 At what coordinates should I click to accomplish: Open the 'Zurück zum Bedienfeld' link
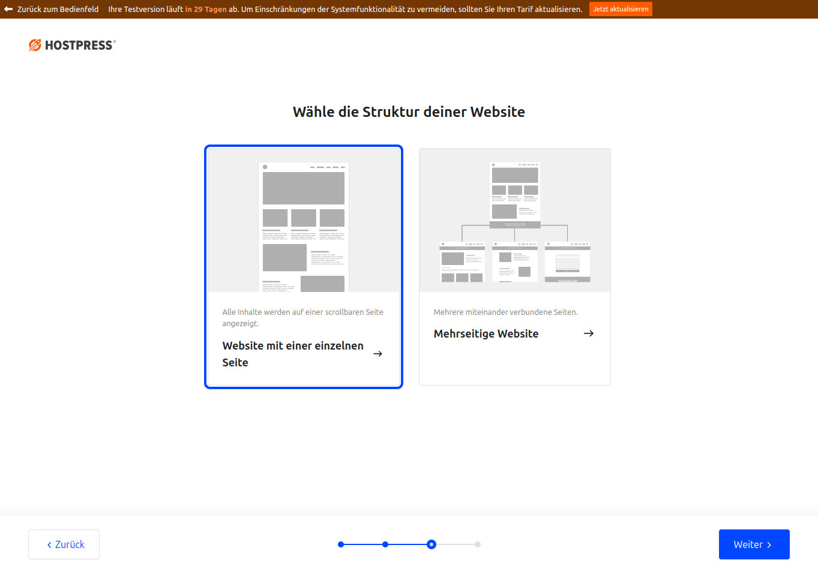(58, 9)
